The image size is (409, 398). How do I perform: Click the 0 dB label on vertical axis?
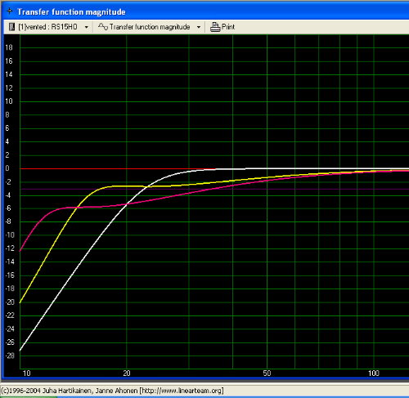click(7, 168)
